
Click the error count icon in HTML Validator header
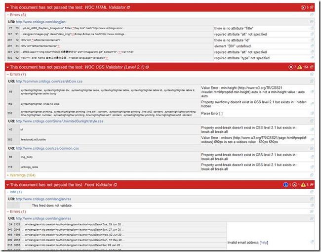coord(303,7)
